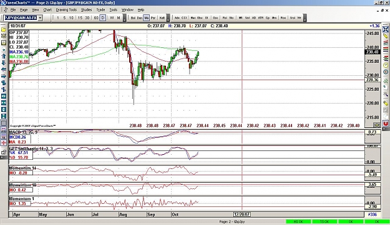The image size is (390, 225).
Task: Click the hand pointer icon by File menu
Action: click(x=6, y=10)
